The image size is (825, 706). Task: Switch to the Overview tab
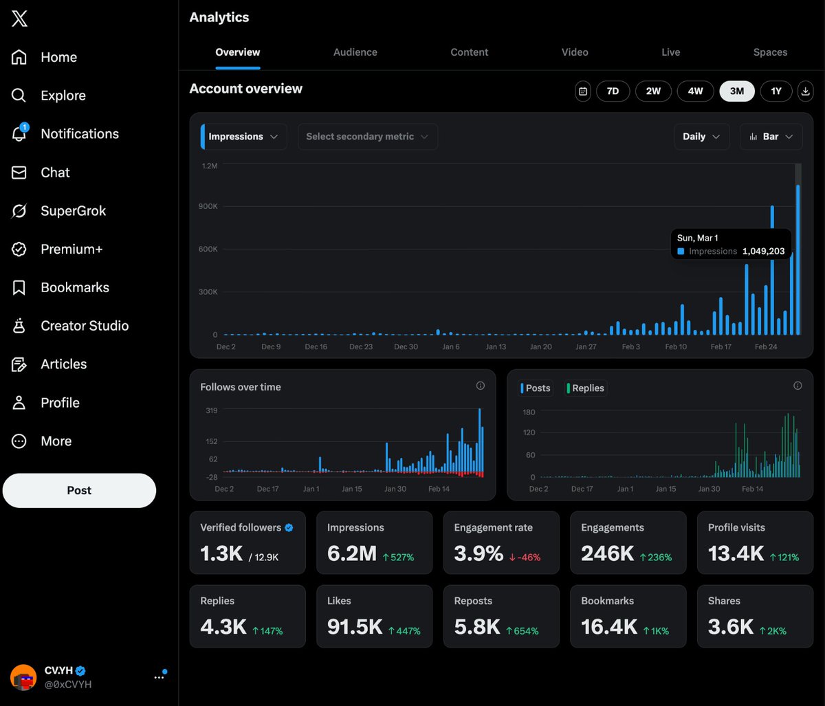point(238,52)
